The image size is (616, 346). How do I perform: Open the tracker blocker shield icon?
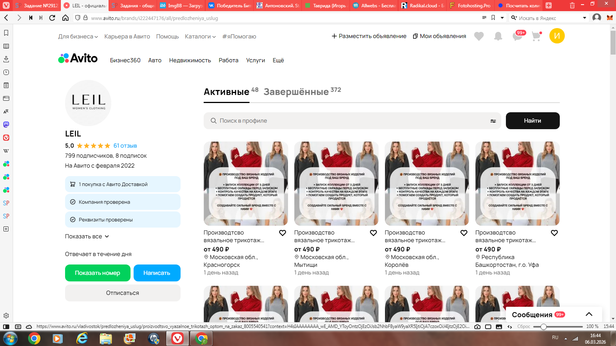pyautogui.click(x=78, y=18)
